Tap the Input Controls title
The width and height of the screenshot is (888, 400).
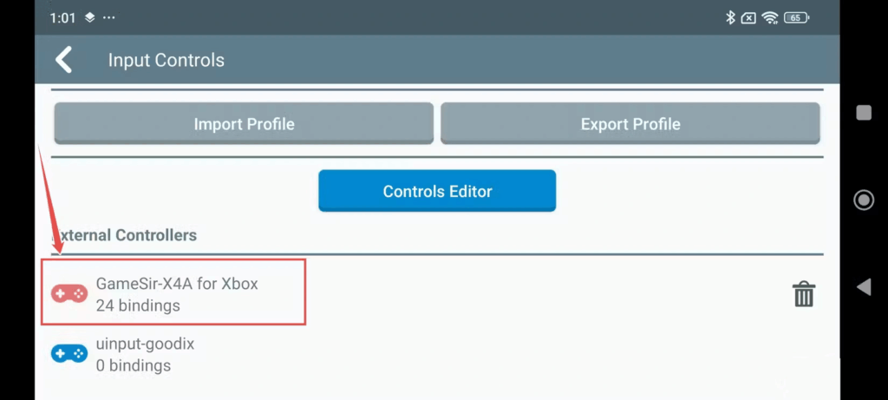click(166, 60)
